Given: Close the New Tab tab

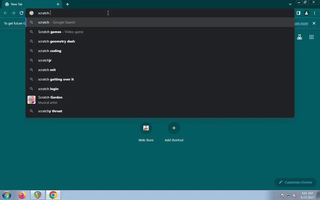Looking at the screenshot, I should (58, 4).
